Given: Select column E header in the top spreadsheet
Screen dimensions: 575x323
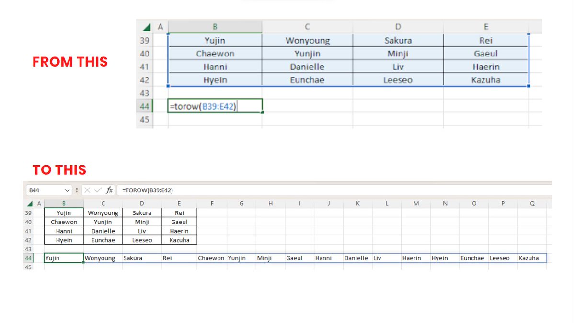Looking at the screenshot, I should pos(486,25).
